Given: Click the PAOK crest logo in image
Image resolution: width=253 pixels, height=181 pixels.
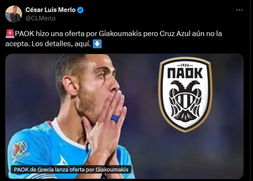Looking at the screenshot, I should pos(185,95).
